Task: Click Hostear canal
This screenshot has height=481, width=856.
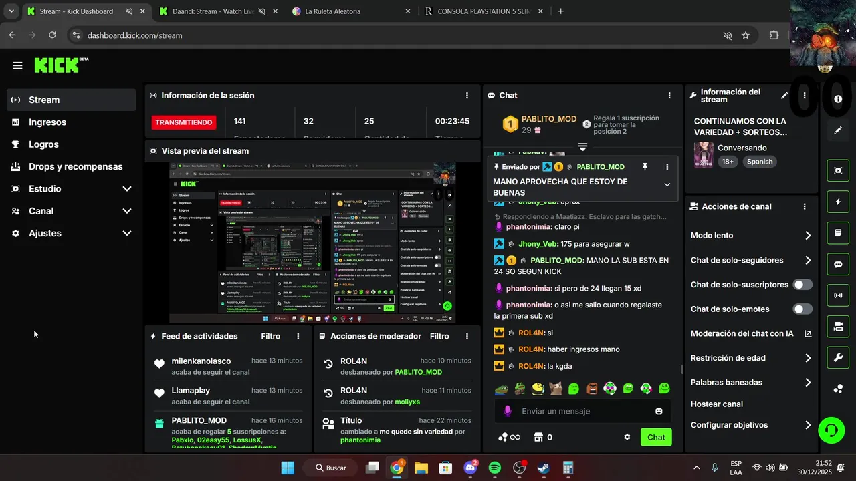Action: 716,404
